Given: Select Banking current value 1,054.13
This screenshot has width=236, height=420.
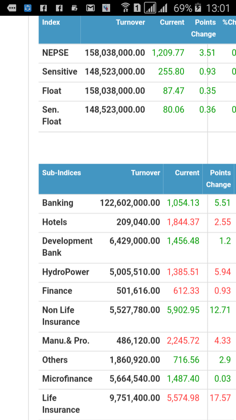Looking at the screenshot, I should [183, 203].
